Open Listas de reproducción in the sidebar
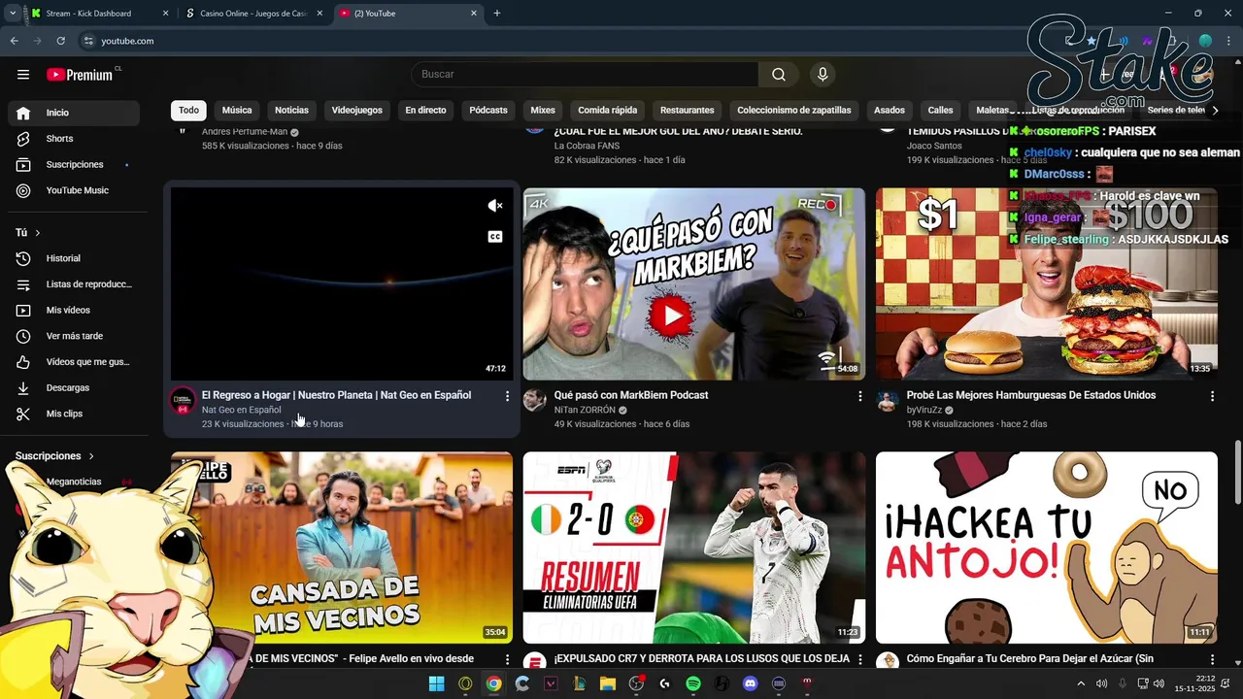 [74, 284]
